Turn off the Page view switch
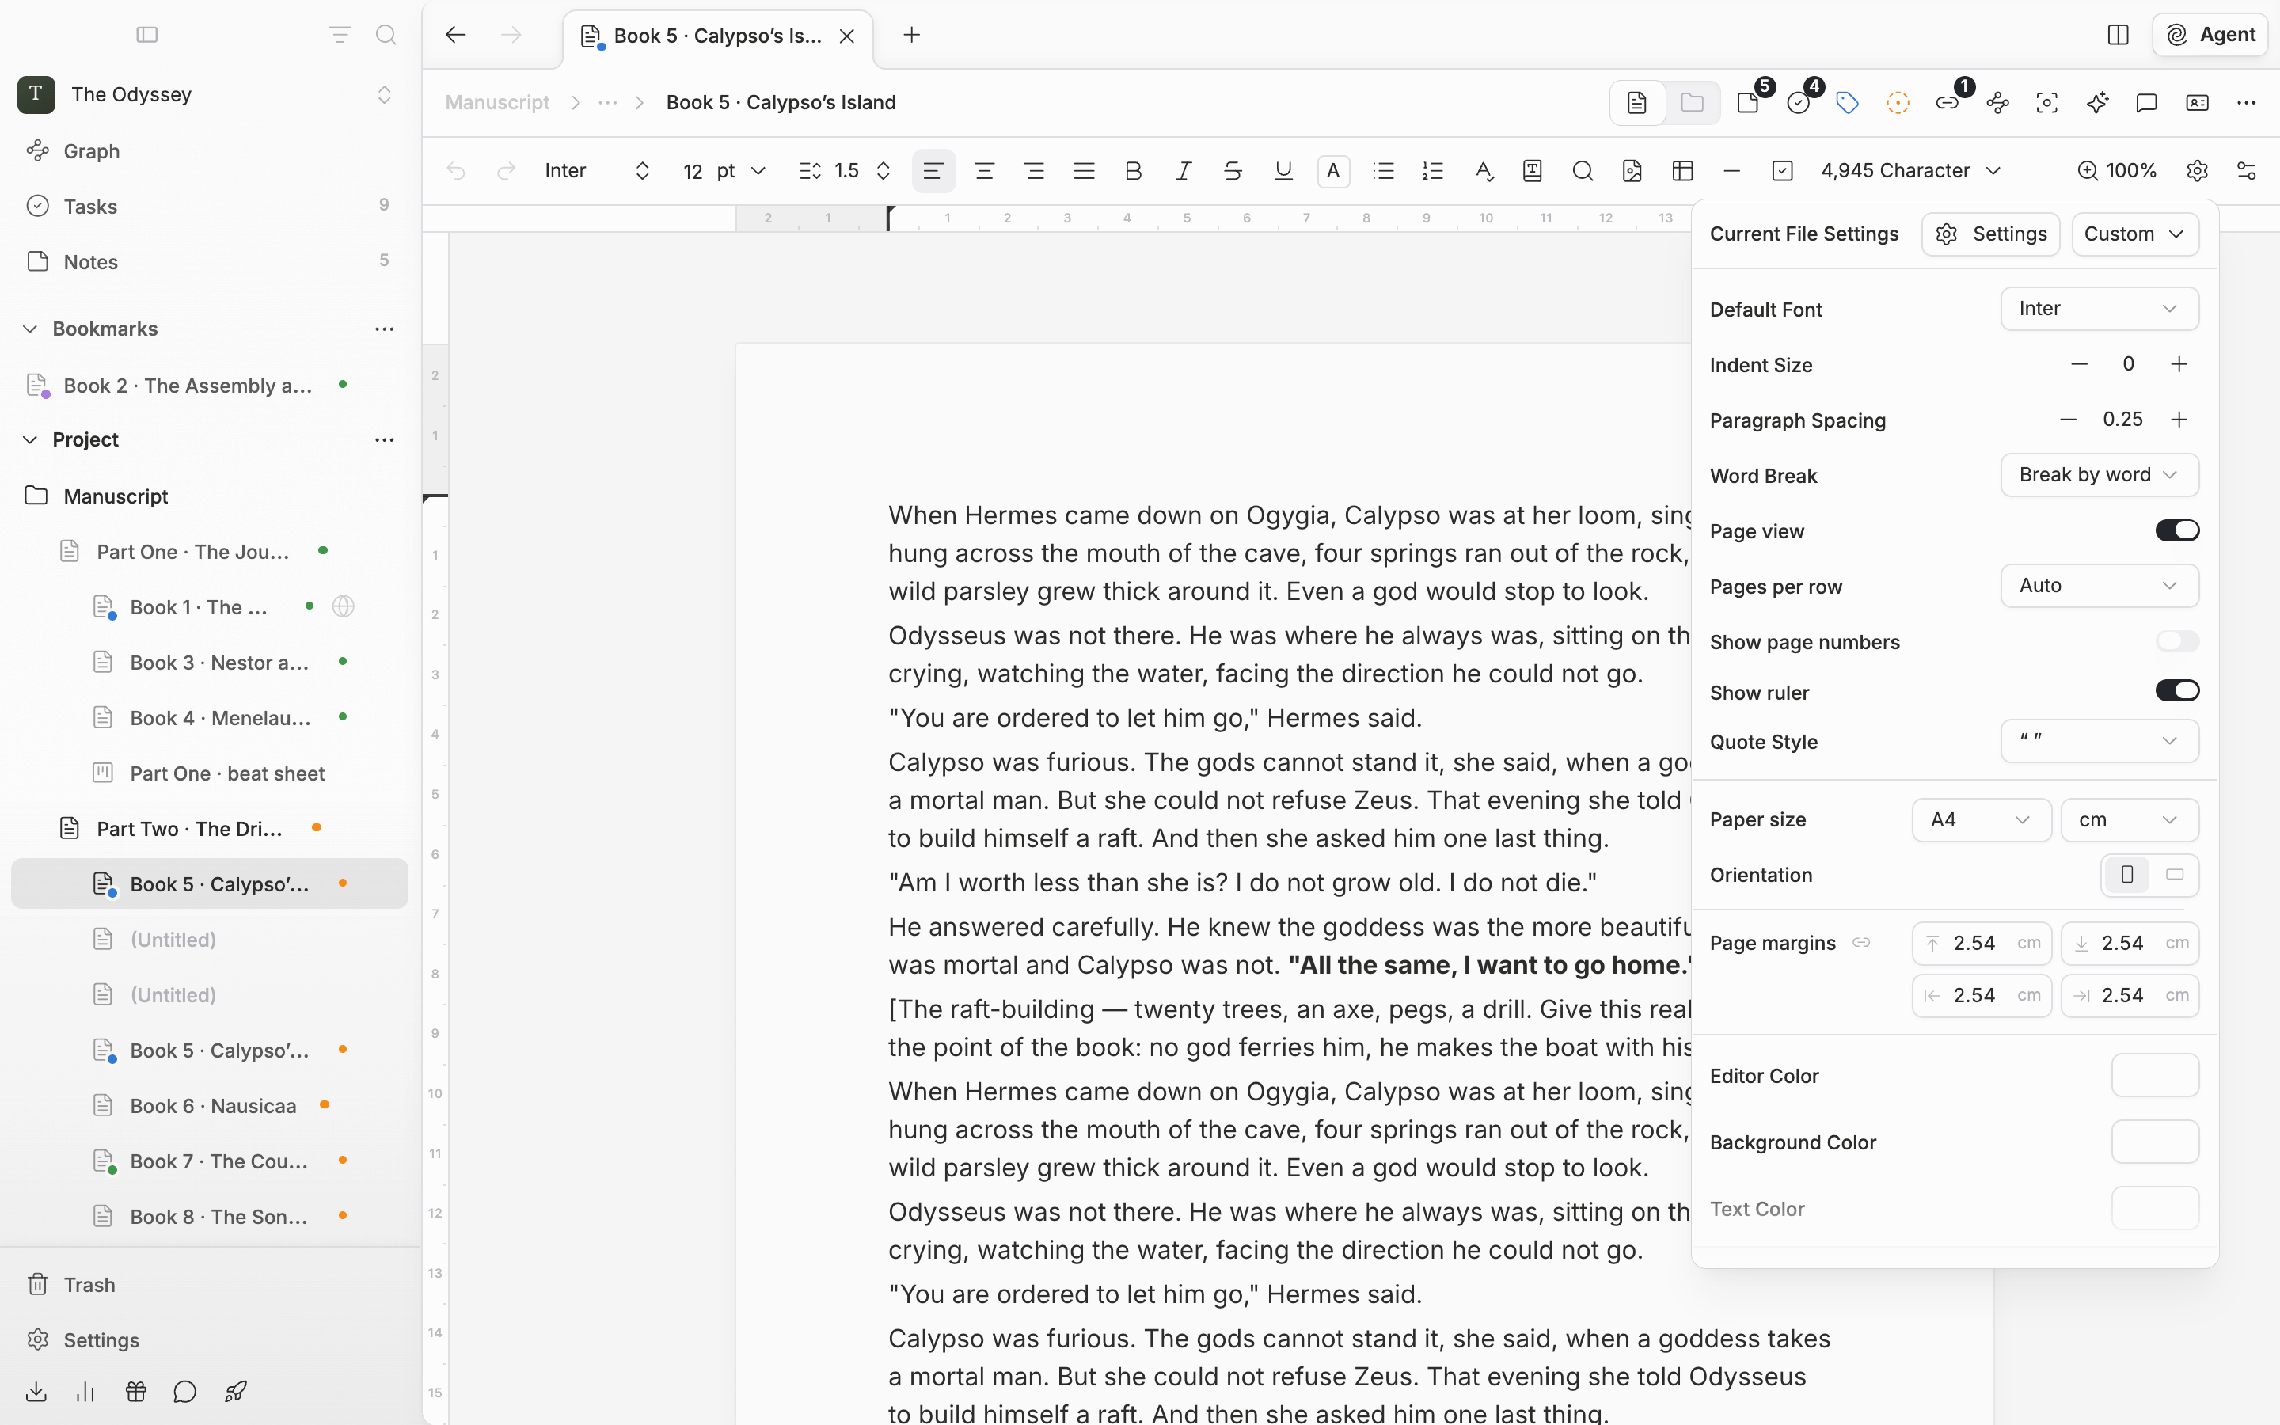Viewport: 2280px width, 1425px height. [2177, 530]
